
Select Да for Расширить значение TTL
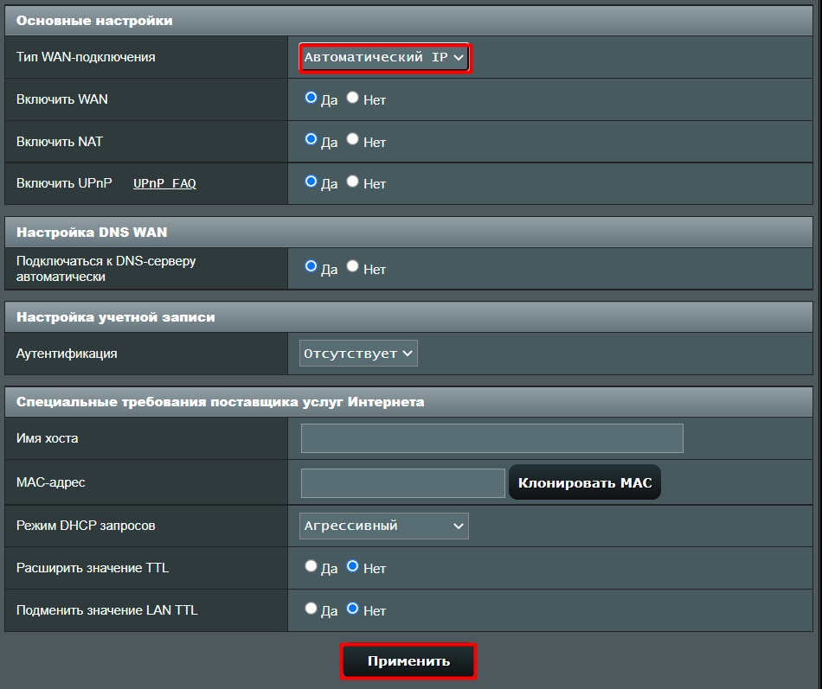pyautogui.click(x=311, y=566)
